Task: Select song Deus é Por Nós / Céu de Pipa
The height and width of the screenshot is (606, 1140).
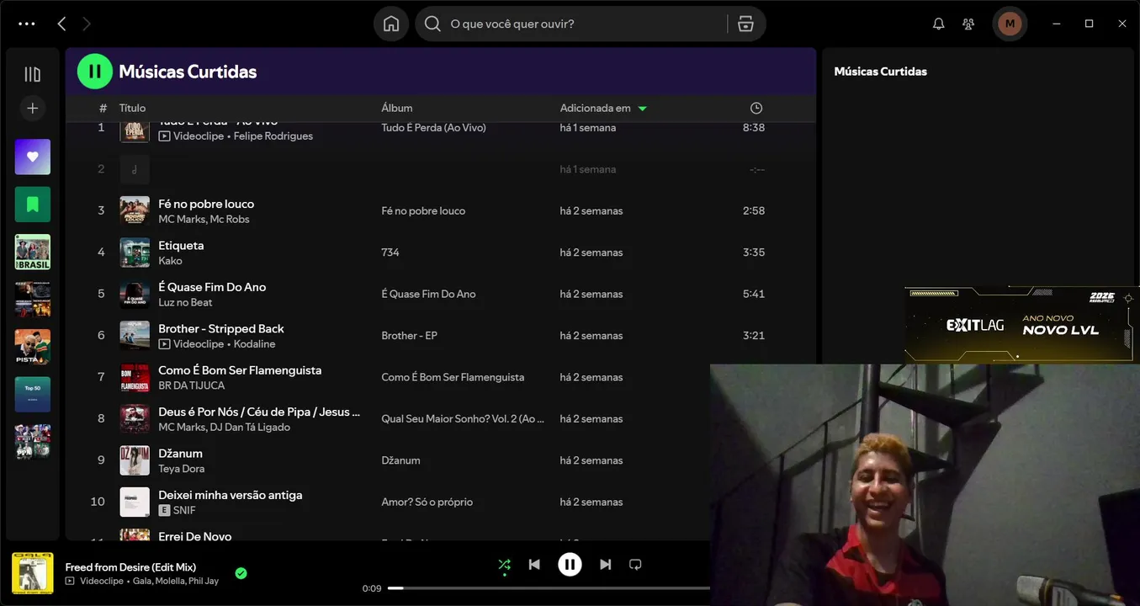Action: [259, 412]
